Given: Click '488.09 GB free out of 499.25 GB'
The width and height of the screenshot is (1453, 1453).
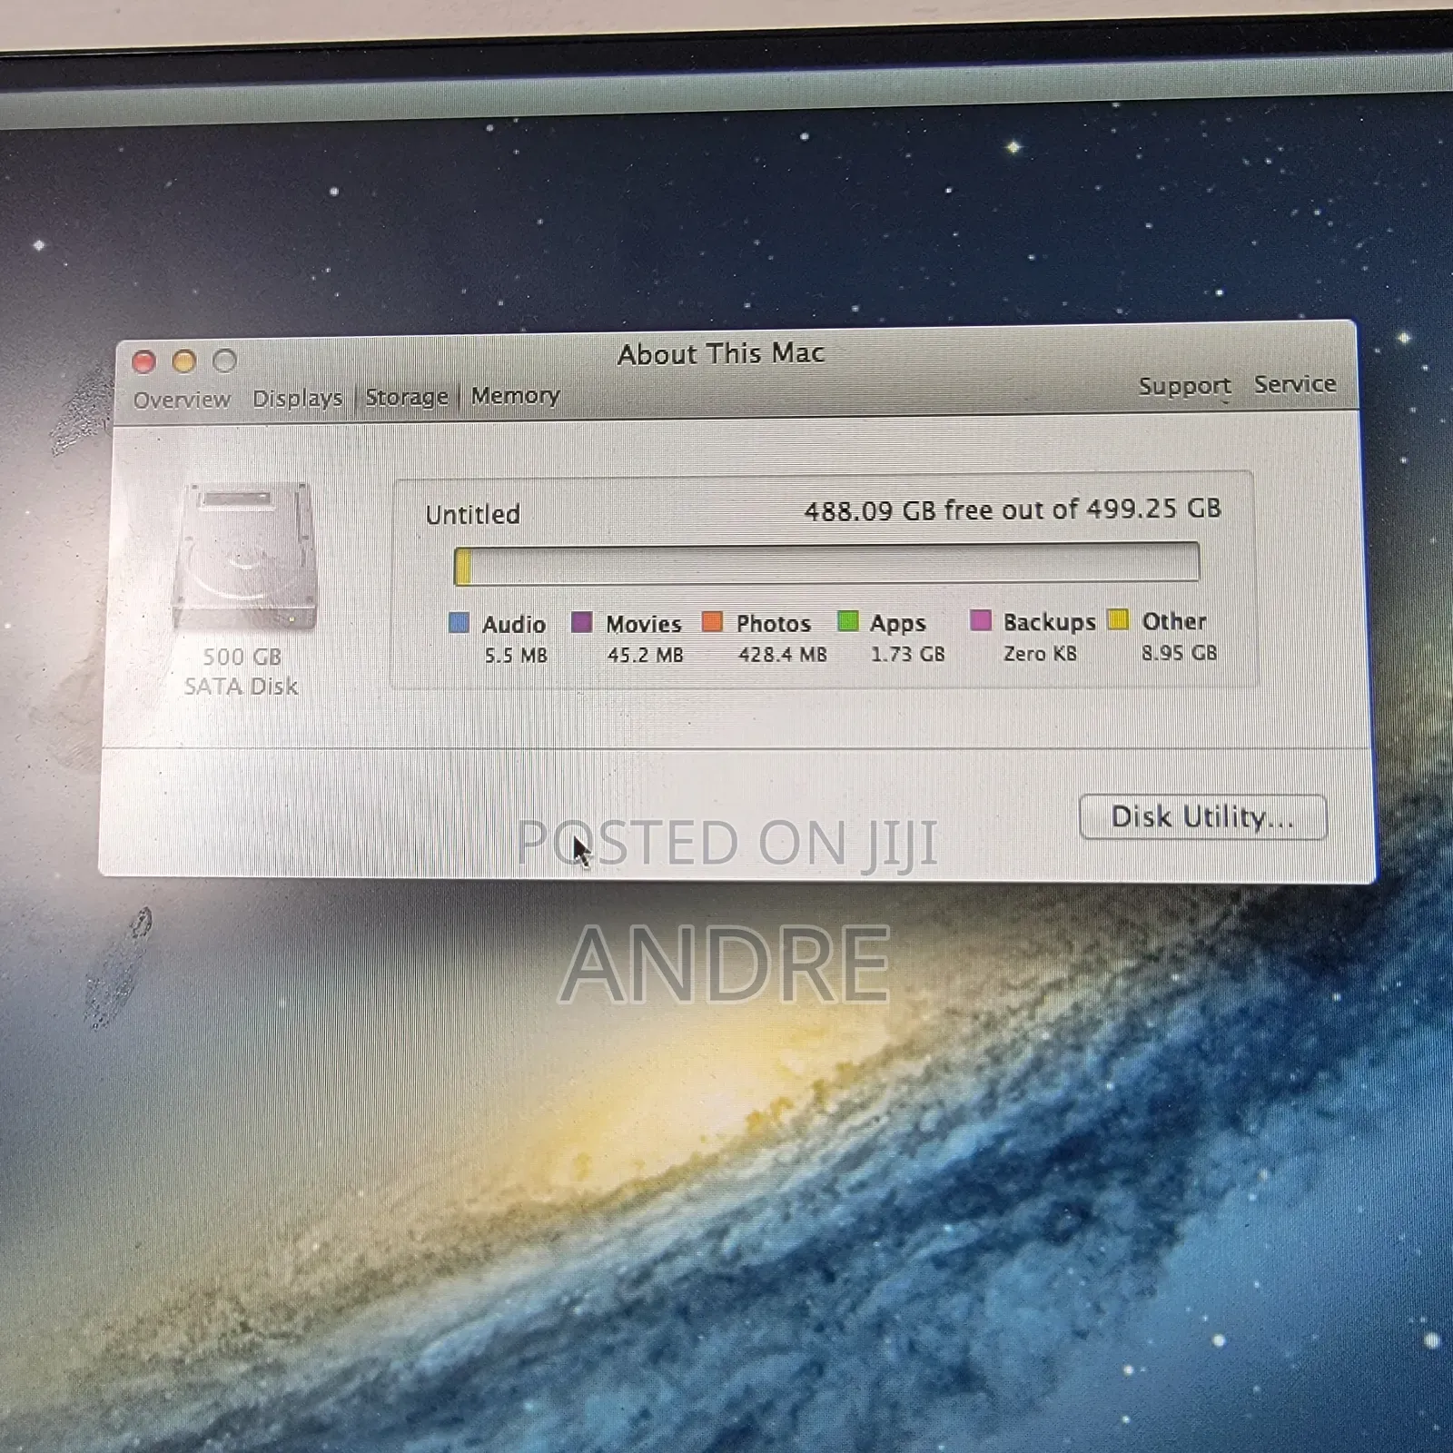Looking at the screenshot, I should 1013,509.
